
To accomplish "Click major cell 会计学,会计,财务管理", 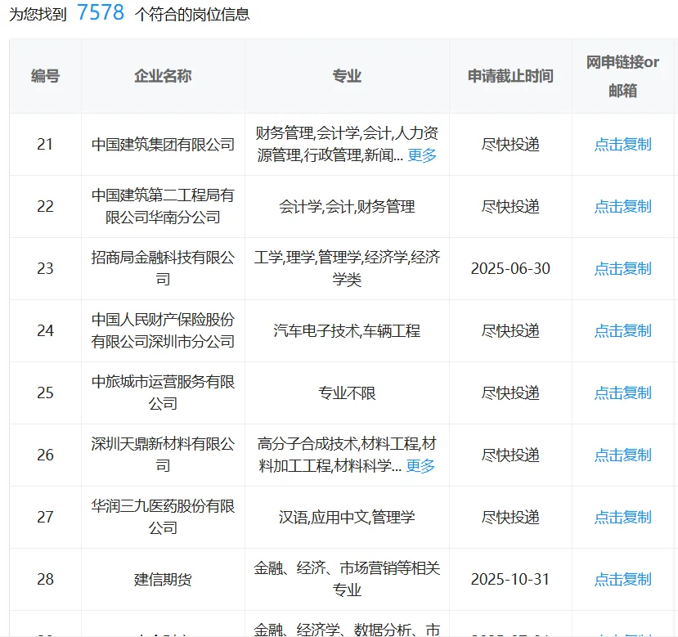I will pyautogui.click(x=347, y=207).
